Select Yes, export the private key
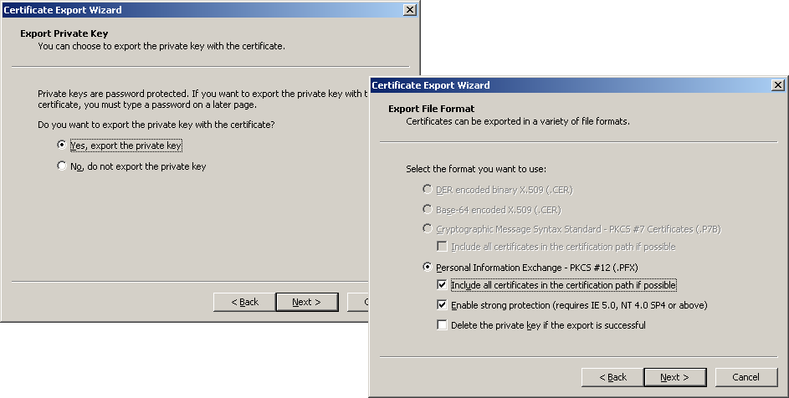The height and width of the screenshot is (398, 789). tap(62, 145)
